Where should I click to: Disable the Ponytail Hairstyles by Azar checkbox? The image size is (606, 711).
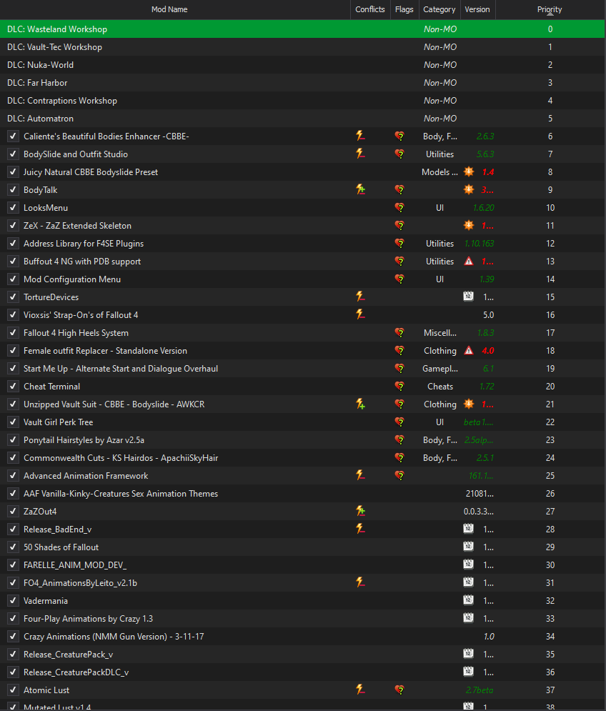pos(13,440)
